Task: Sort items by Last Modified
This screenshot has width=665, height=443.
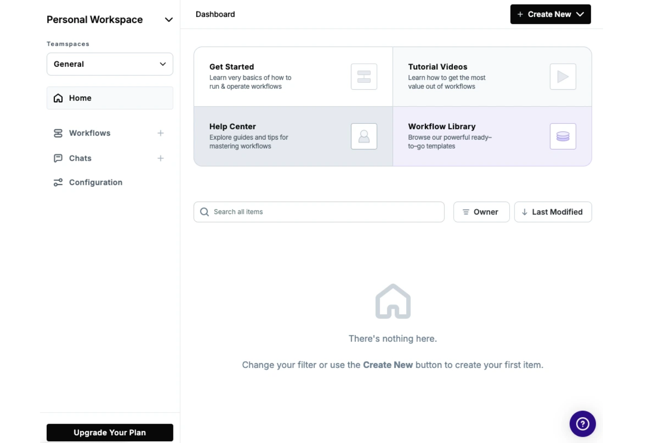Action: click(x=553, y=211)
